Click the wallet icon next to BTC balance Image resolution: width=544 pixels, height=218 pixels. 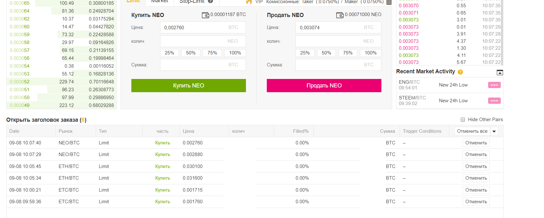coord(205,15)
